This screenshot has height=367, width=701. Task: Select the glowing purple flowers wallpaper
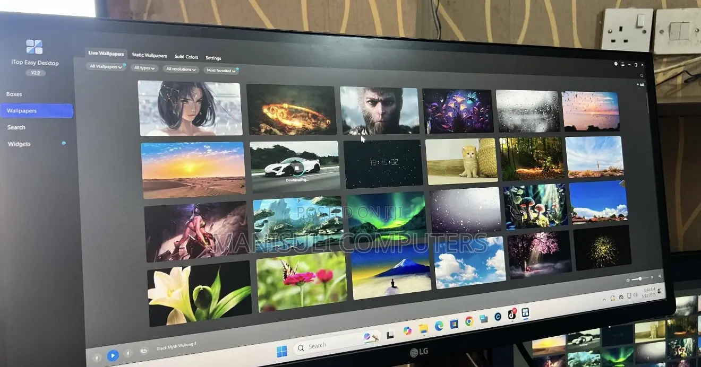pos(458,111)
